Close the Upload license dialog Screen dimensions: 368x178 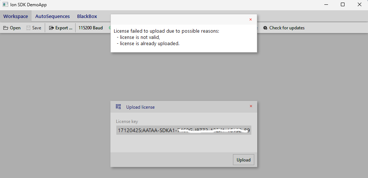(251, 106)
